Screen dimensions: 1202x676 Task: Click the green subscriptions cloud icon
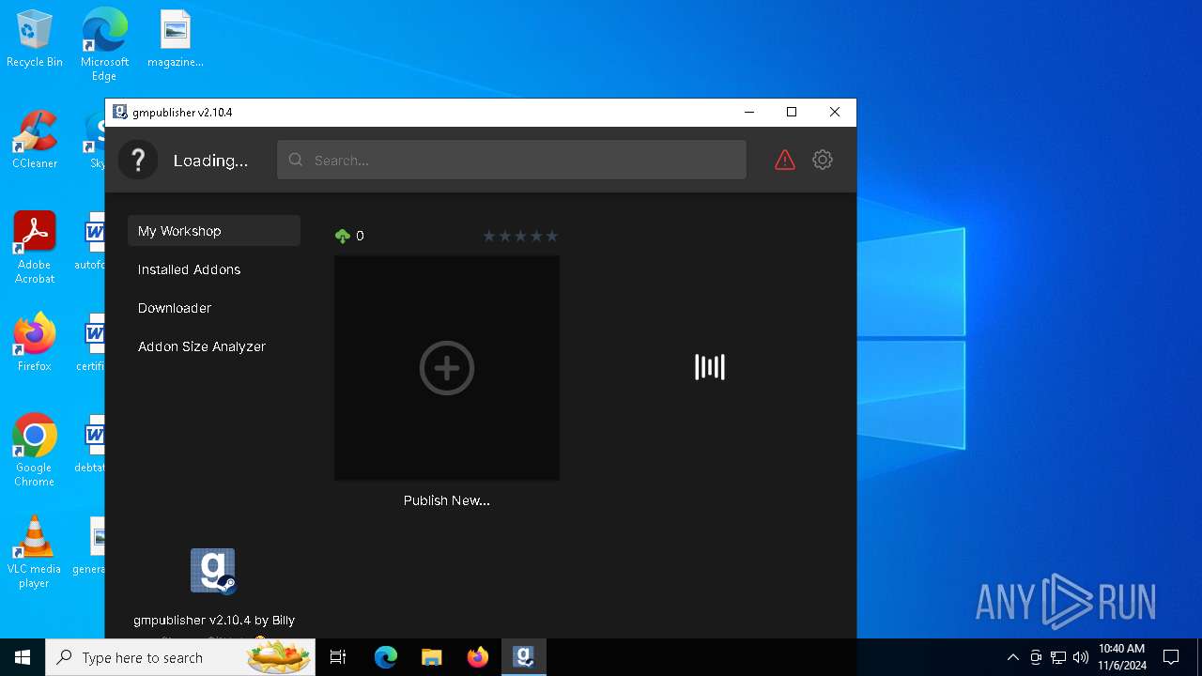click(x=343, y=236)
